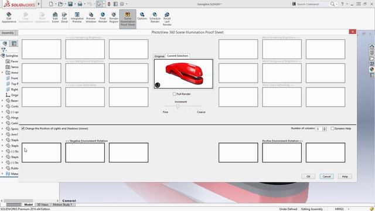
Task: Select the red stapler preview thumbnail
Action: click(183, 74)
